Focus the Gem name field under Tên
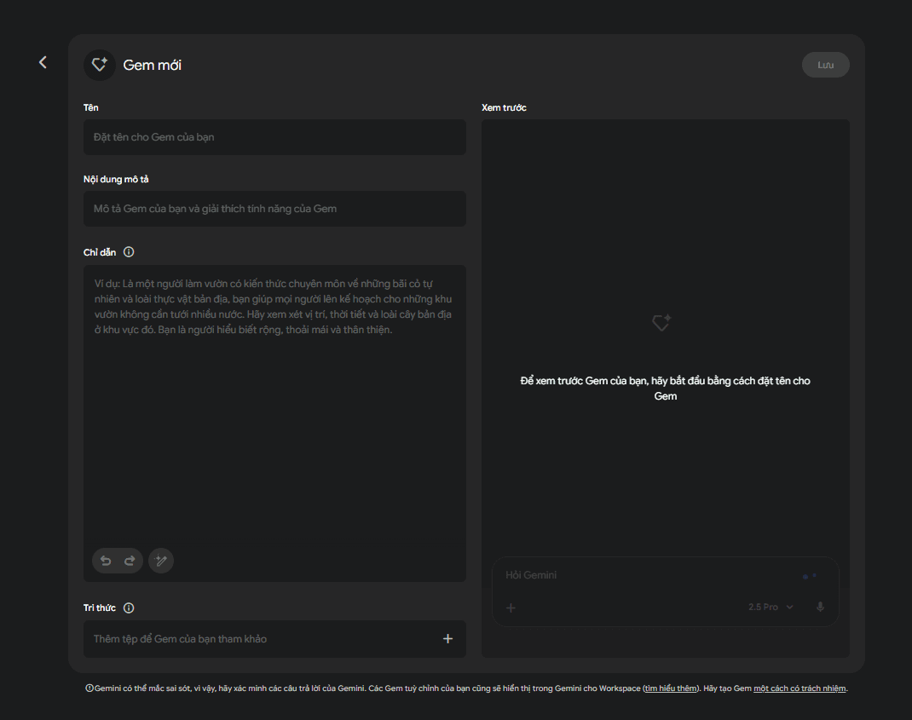This screenshot has width=912, height=720. point(274,137)
